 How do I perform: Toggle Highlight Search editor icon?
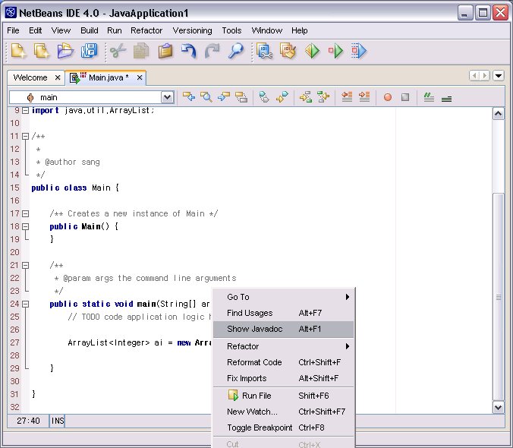241,97
